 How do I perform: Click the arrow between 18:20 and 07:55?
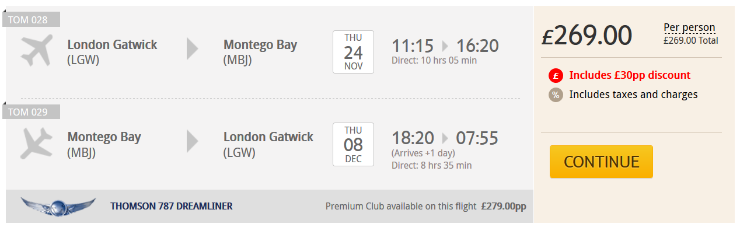tap(445, 138)
